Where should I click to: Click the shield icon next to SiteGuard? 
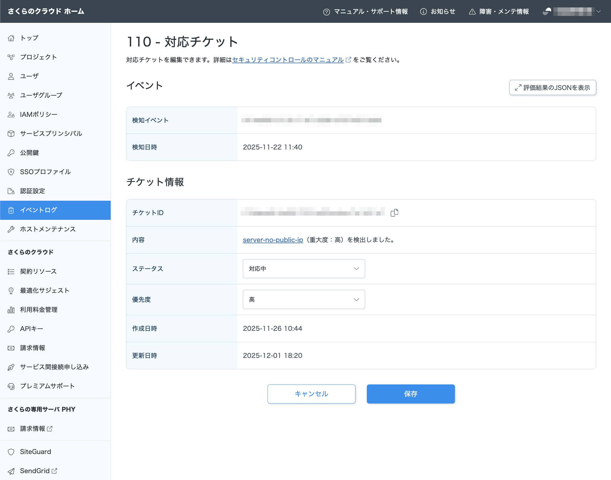point(11,452)
